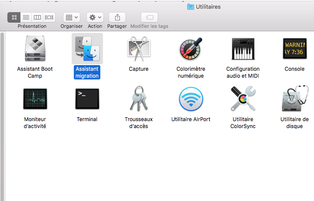Expand the Organiser dropdown

click(x=72, y=17)
